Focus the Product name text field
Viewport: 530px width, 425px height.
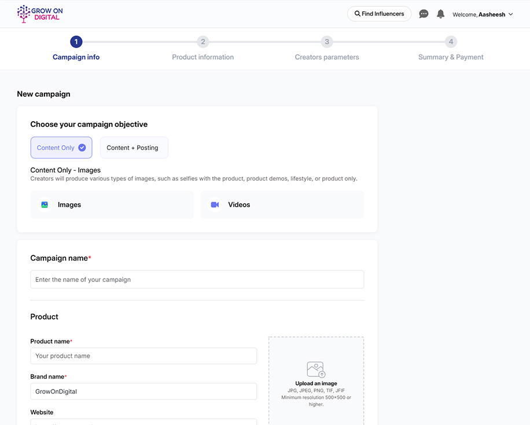pos(143,356)
